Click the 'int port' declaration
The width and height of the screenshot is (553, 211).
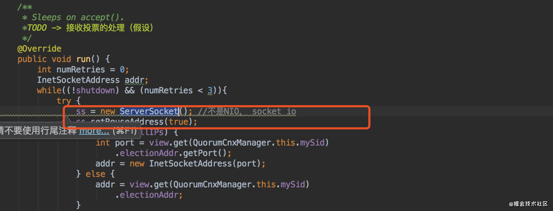(115, 143)
